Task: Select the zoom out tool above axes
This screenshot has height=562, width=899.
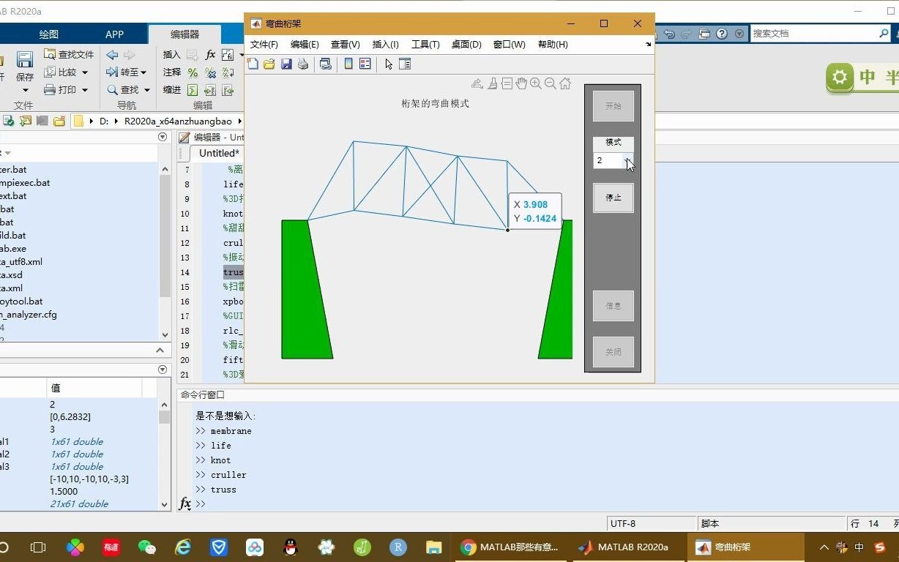Action: click(x=551, y=84)
